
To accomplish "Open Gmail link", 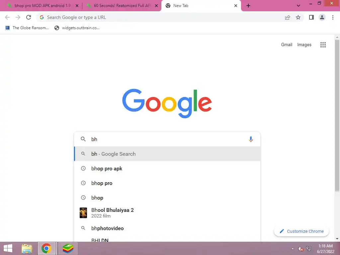I will (x=287, y=45).
